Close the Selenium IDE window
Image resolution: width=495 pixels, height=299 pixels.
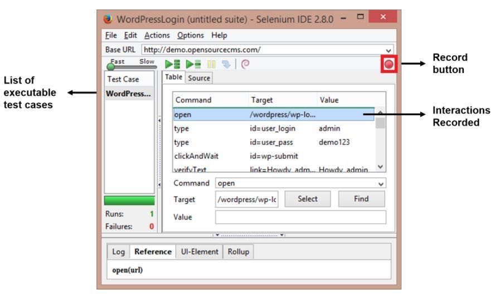(382, 17)
